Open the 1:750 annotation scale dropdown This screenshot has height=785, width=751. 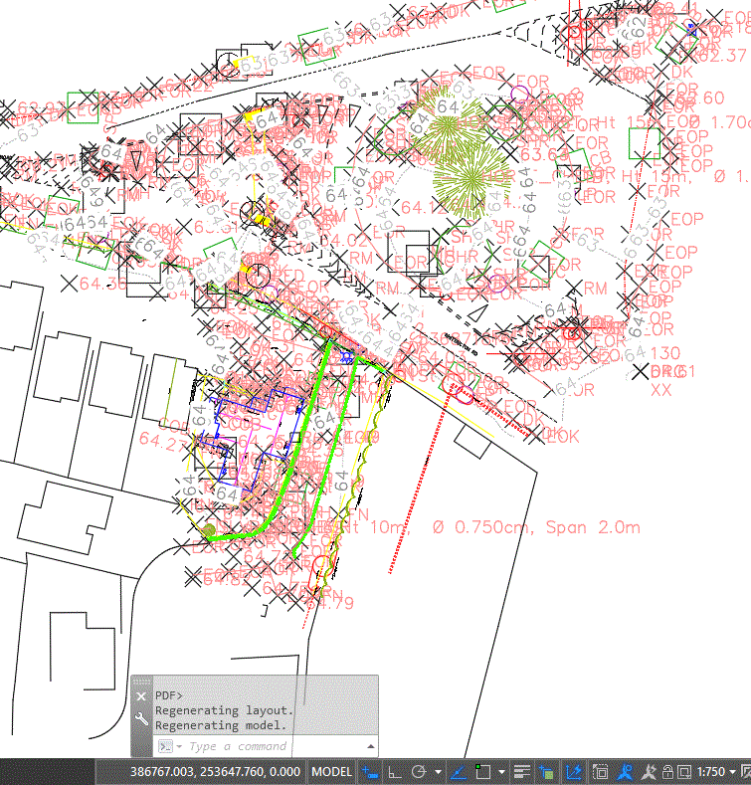point(716,772)
